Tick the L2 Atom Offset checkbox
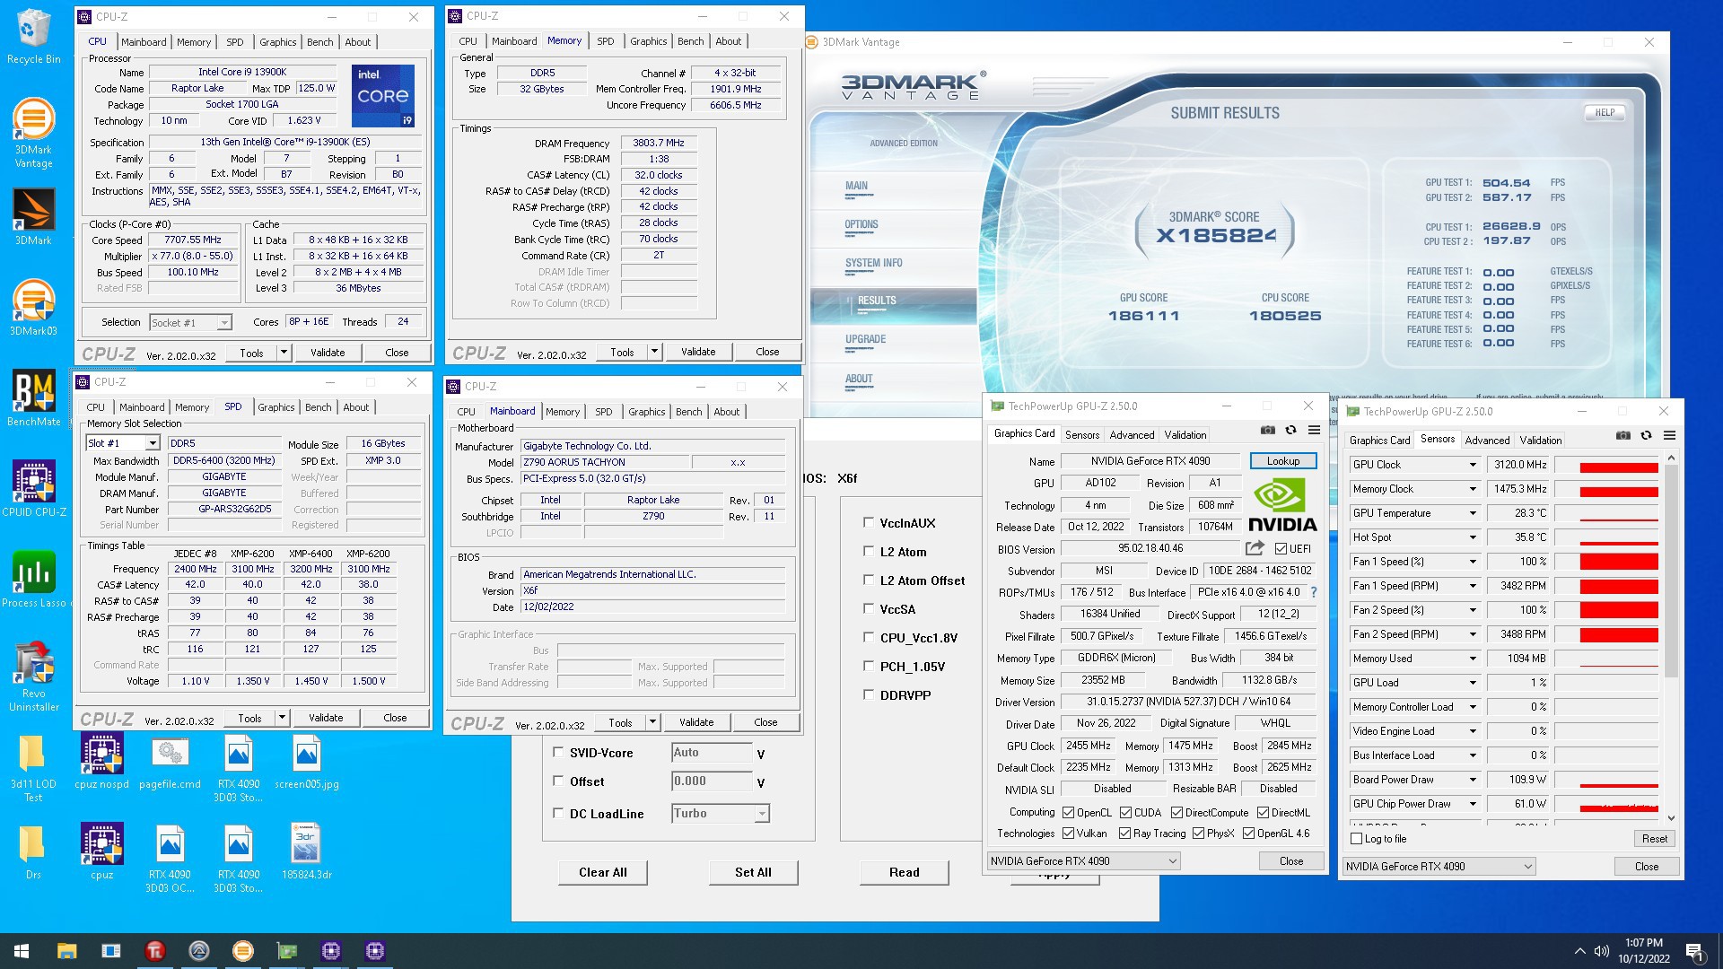 pyautogui.click(x=868, y=580)
